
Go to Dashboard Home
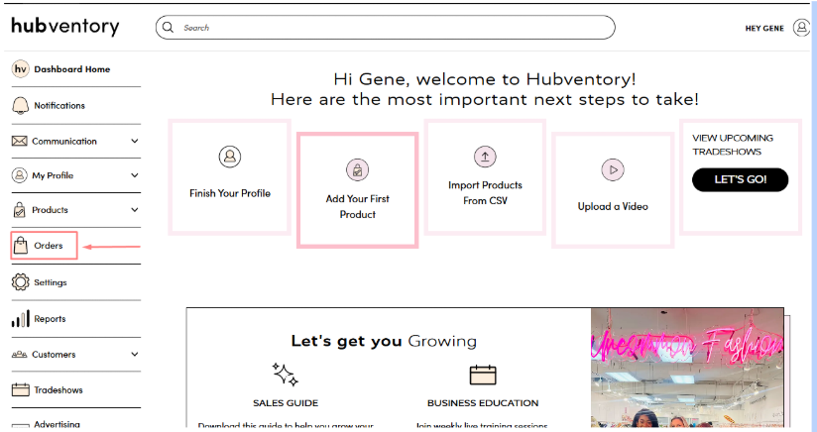[x=72, y=69]
